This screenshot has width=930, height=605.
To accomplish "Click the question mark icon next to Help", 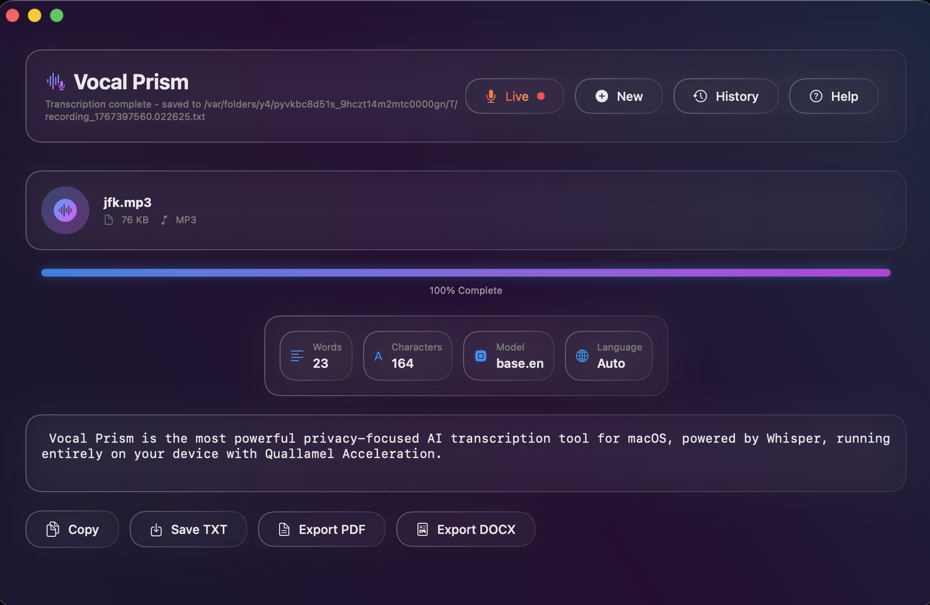I will point(816,96).
